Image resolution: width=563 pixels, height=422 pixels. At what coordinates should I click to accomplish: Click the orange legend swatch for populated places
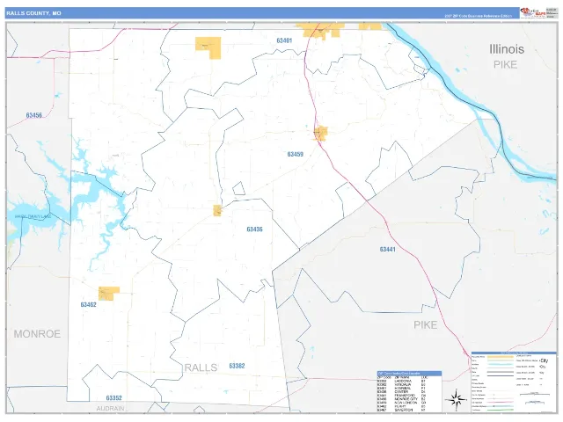point(501,357)
